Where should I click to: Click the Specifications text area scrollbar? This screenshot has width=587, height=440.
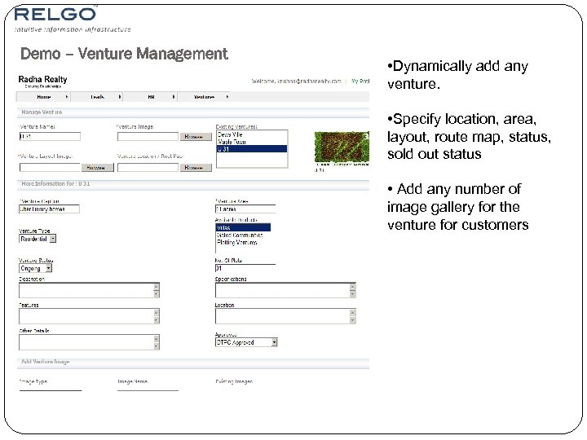(x=353, y=290)
